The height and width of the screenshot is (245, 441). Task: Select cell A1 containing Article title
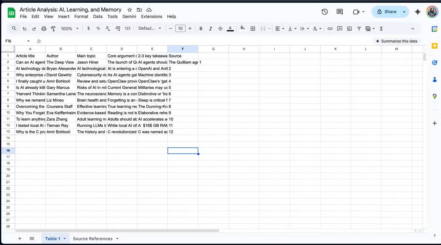pyautogui.click(x=30, y=56)
